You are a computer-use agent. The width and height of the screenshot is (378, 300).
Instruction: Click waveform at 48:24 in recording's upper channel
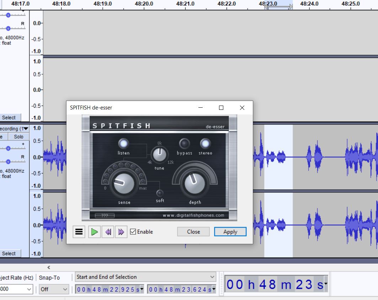[x=309, y=157]
